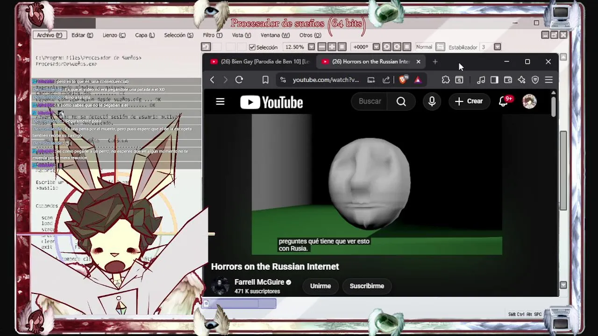Viewport: 598px width, 336px height.
Task: Open the Otros (O) menu
Action: click(310, 35)
